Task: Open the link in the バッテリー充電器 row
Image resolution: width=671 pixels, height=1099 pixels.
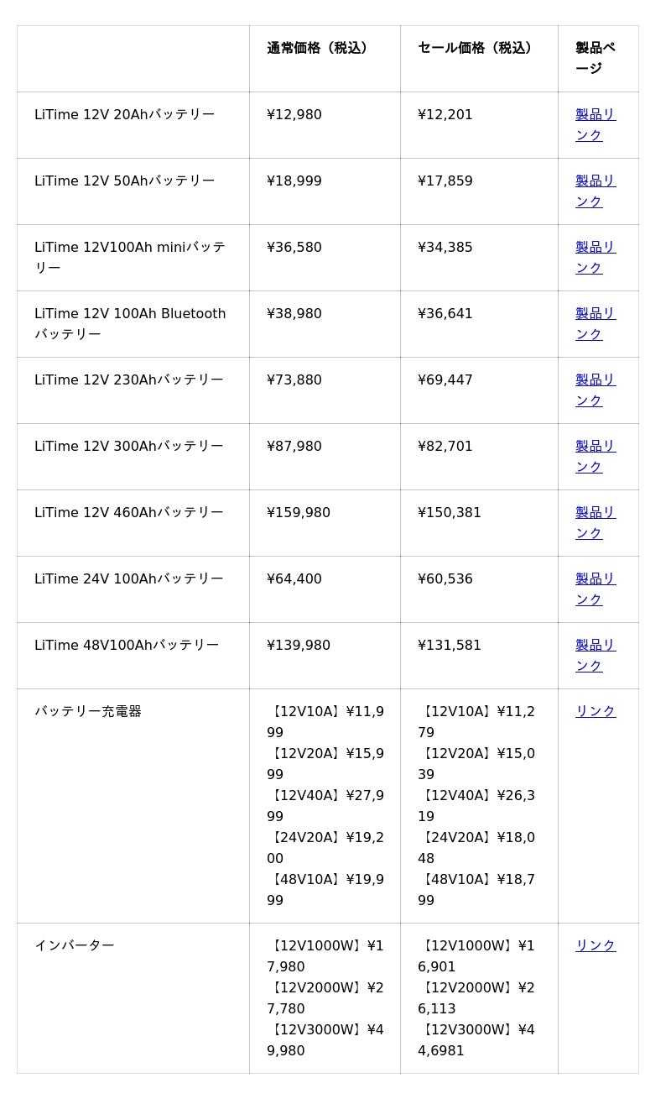Action: (596, 711)
